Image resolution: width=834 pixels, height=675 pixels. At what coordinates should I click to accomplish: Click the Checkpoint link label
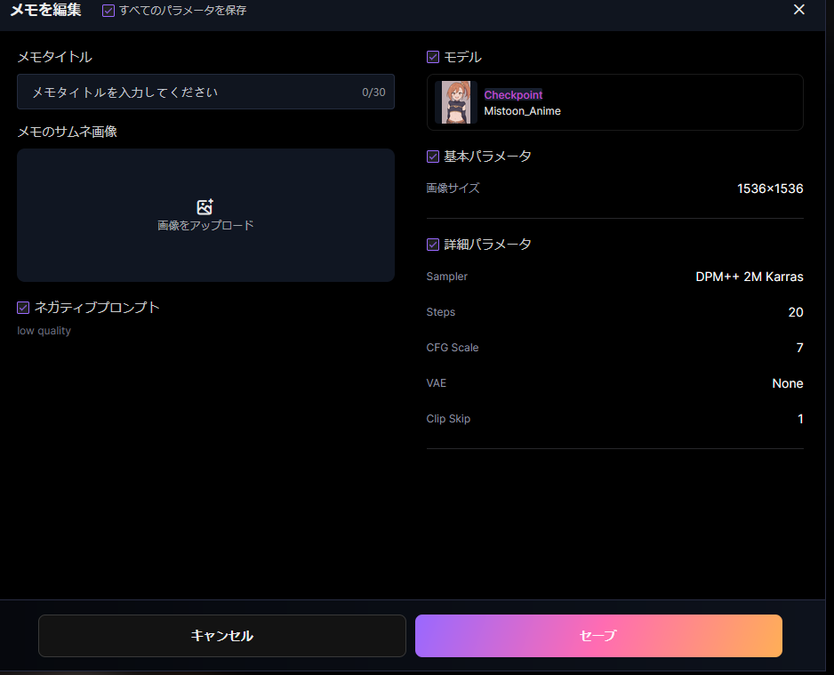(x=513, y=94)
